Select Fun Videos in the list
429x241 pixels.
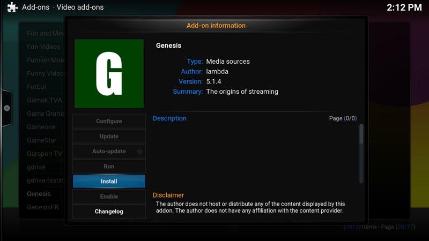point(43,47)
